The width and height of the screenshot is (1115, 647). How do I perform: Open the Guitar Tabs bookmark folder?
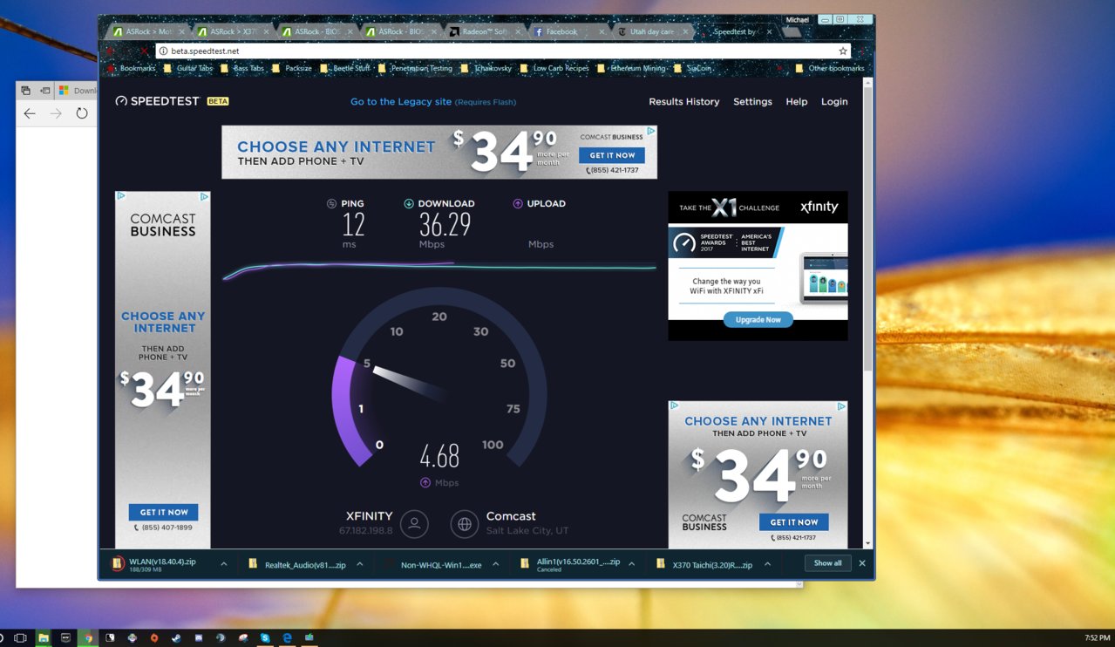(x=187, y=68)
